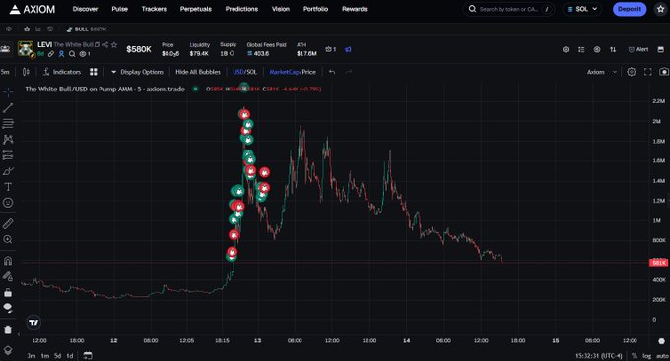Open the object tree layers icon
Viewport: 670px width, 361px height.
point(8,350)
